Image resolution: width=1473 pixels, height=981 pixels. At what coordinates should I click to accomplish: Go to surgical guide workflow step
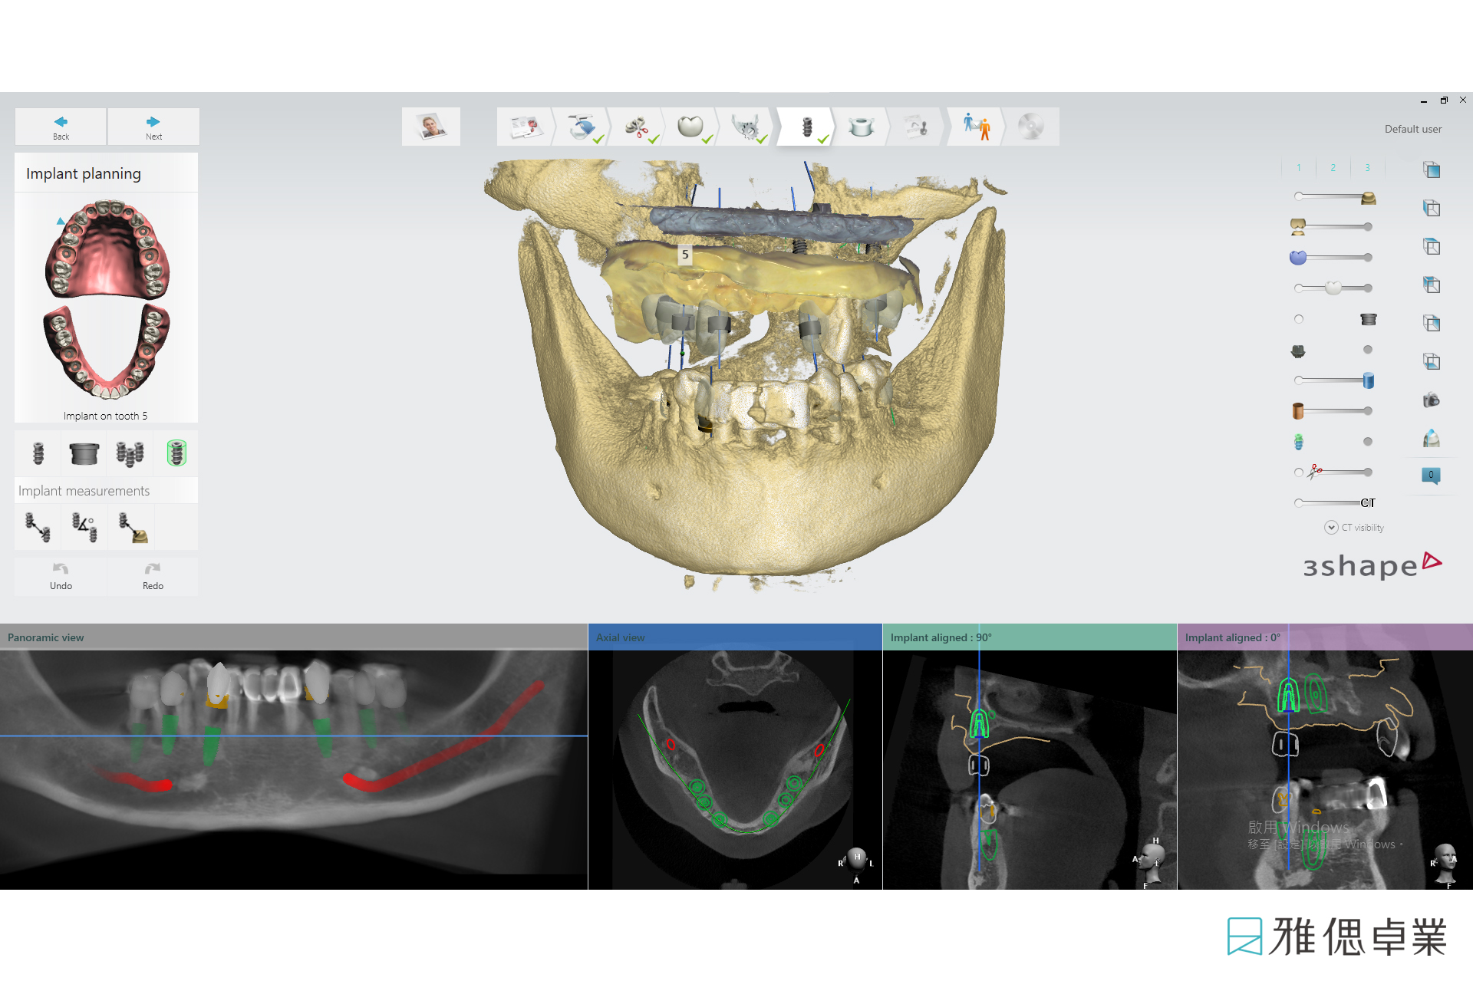click(x=861, y=127)
